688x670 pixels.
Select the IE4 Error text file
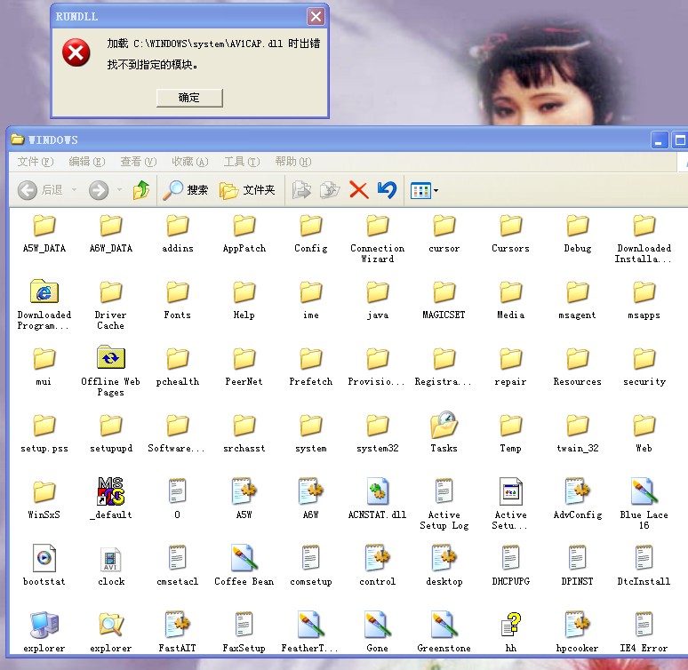pyautogui.click(x=644, y=632)
